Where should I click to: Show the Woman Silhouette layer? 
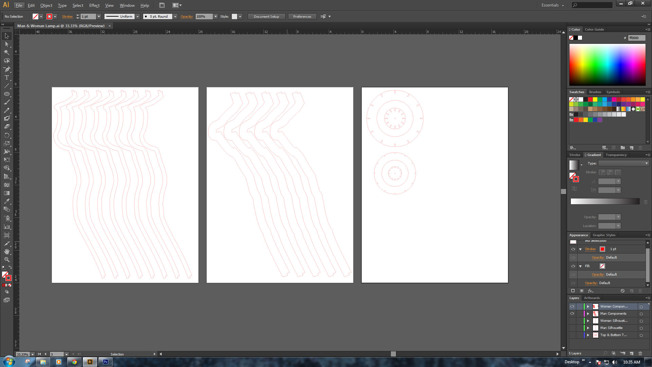573,321
